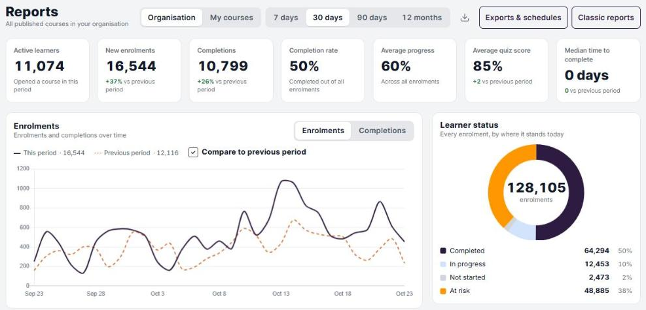Open Classic reports
The width and height of the screenshot is (646, 310).
(606, 18)
